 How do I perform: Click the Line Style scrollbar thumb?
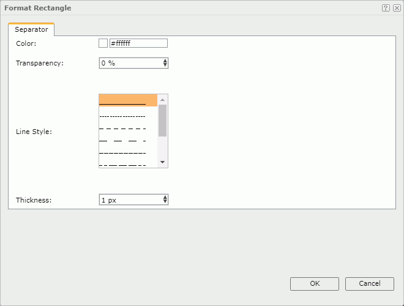(162, 121)
